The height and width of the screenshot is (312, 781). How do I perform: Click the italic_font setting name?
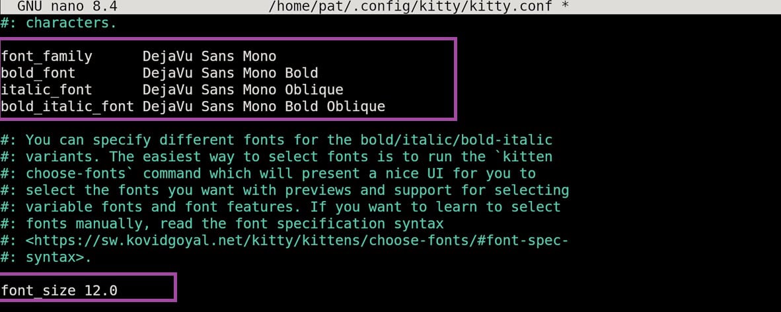(46, 89)
